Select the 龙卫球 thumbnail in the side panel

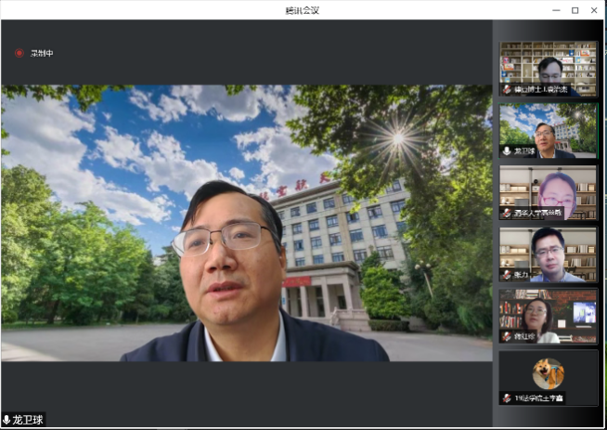[548, 128]
